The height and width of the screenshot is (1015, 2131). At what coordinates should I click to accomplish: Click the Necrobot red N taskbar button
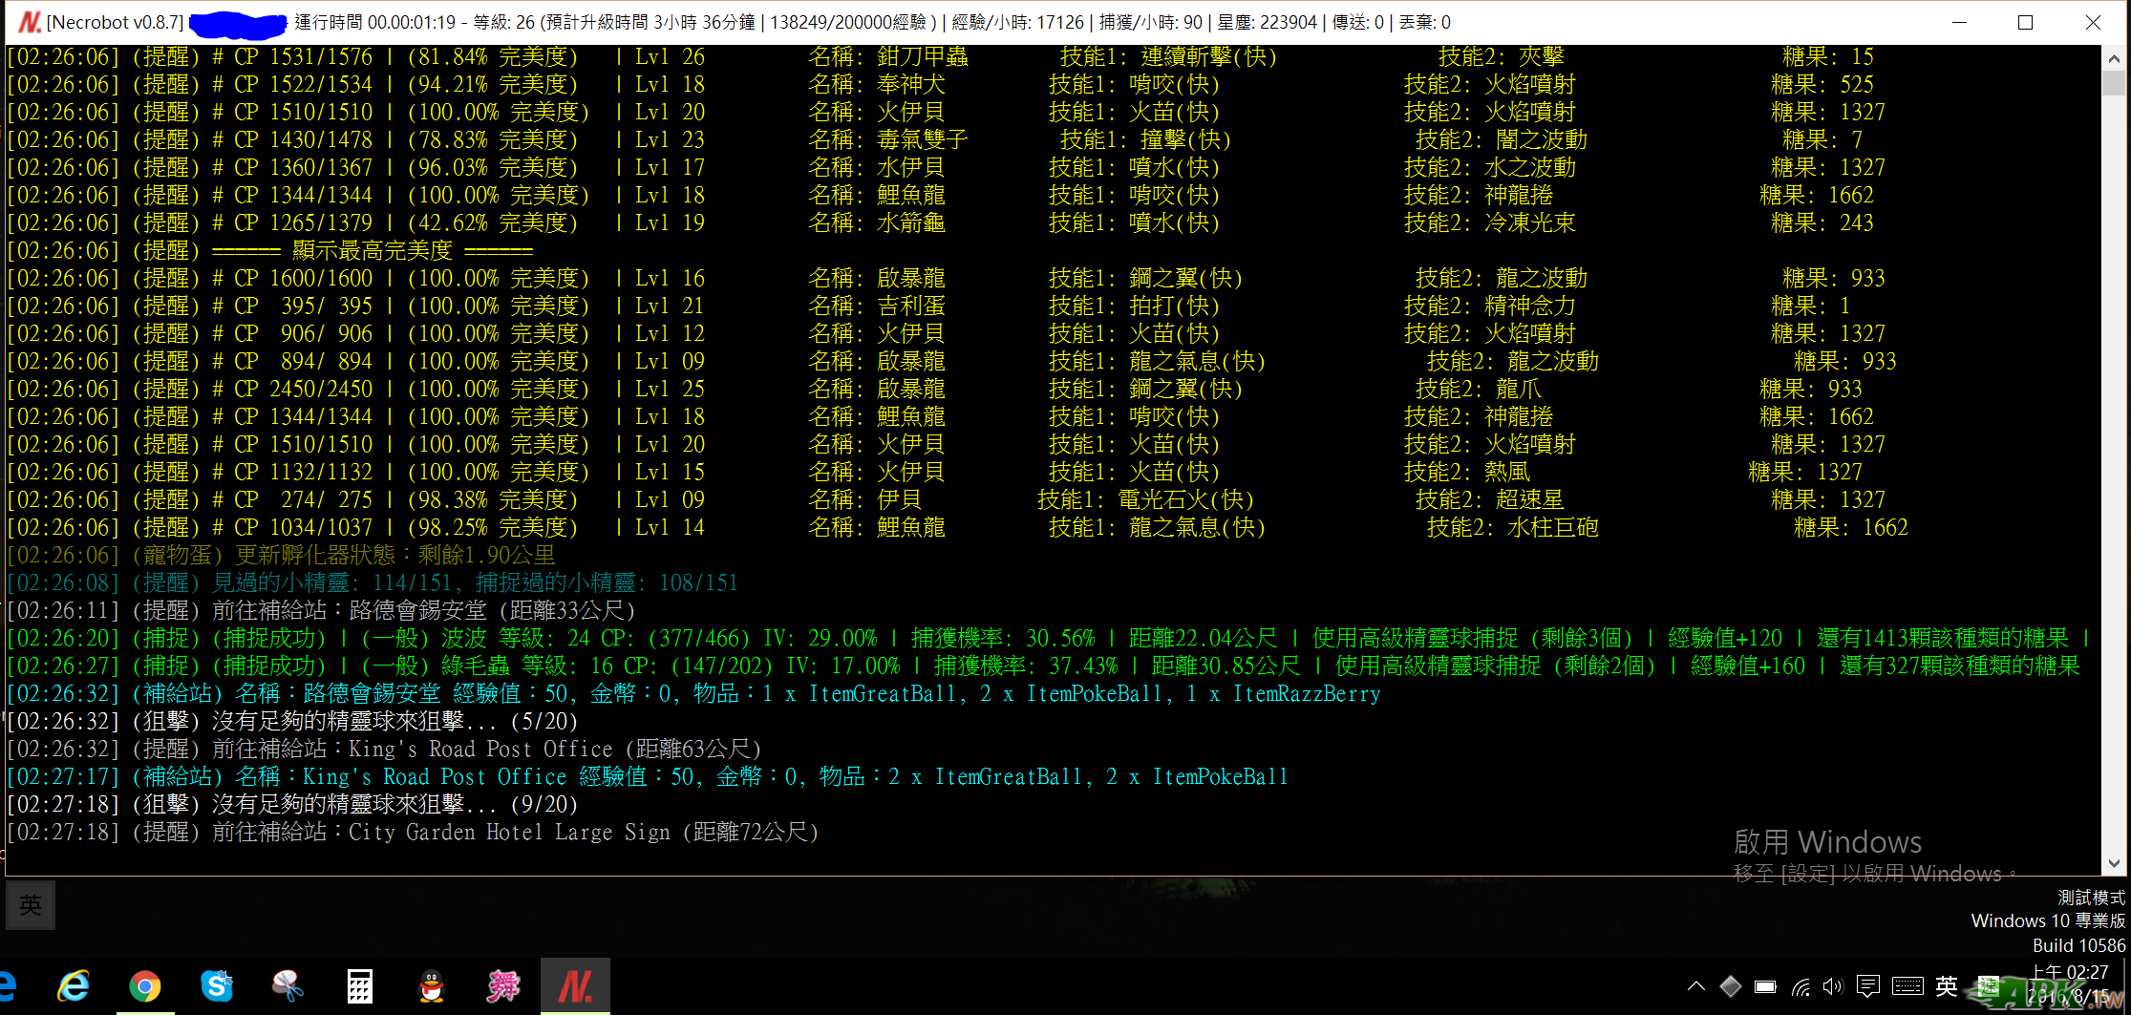[575, 986]
